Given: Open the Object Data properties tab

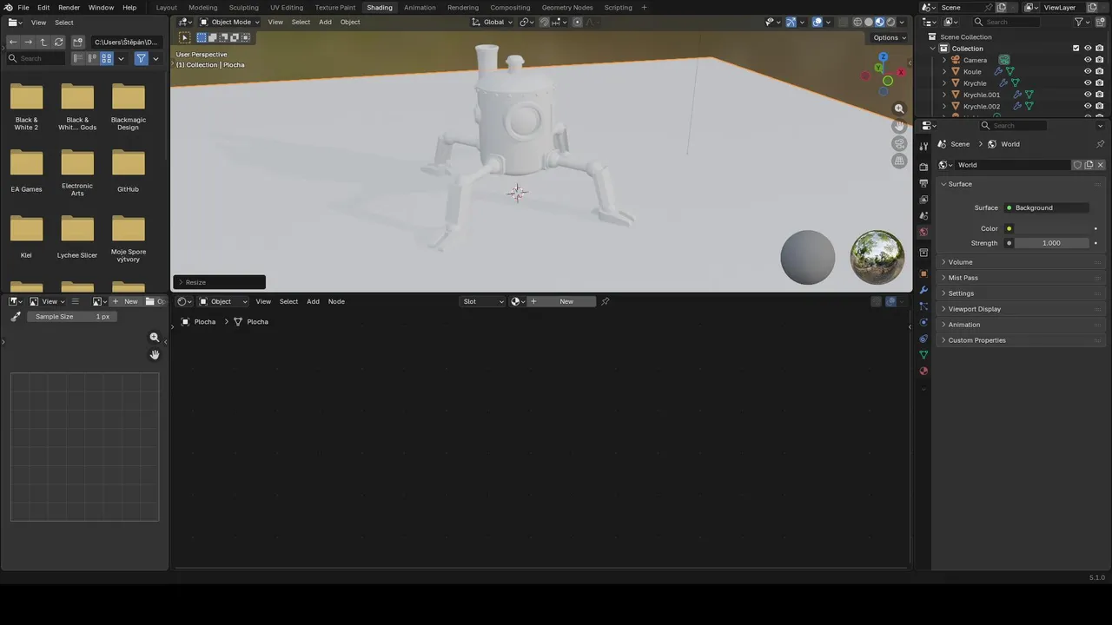Looking at the screenshot, I should (923, 355).
